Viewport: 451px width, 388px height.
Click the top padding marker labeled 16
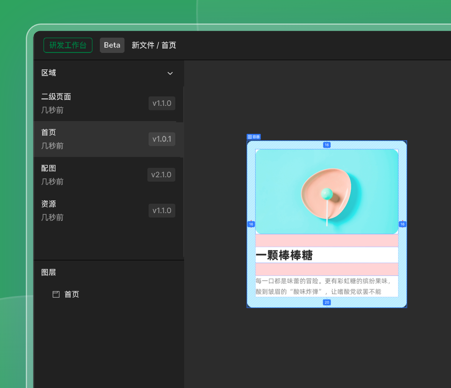(327, 145)
